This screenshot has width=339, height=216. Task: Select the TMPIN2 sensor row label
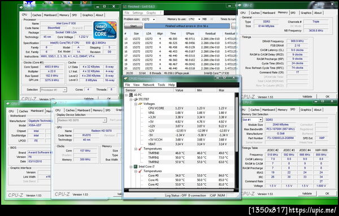pyautogui.click(x=154, y=162)
